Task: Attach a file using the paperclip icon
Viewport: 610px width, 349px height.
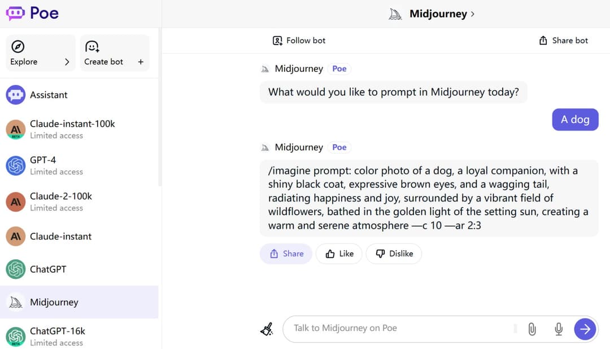Action: tap(531, 329)
